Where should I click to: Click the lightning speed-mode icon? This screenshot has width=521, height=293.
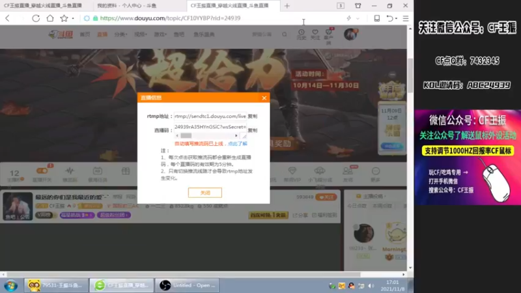(348, 18)
